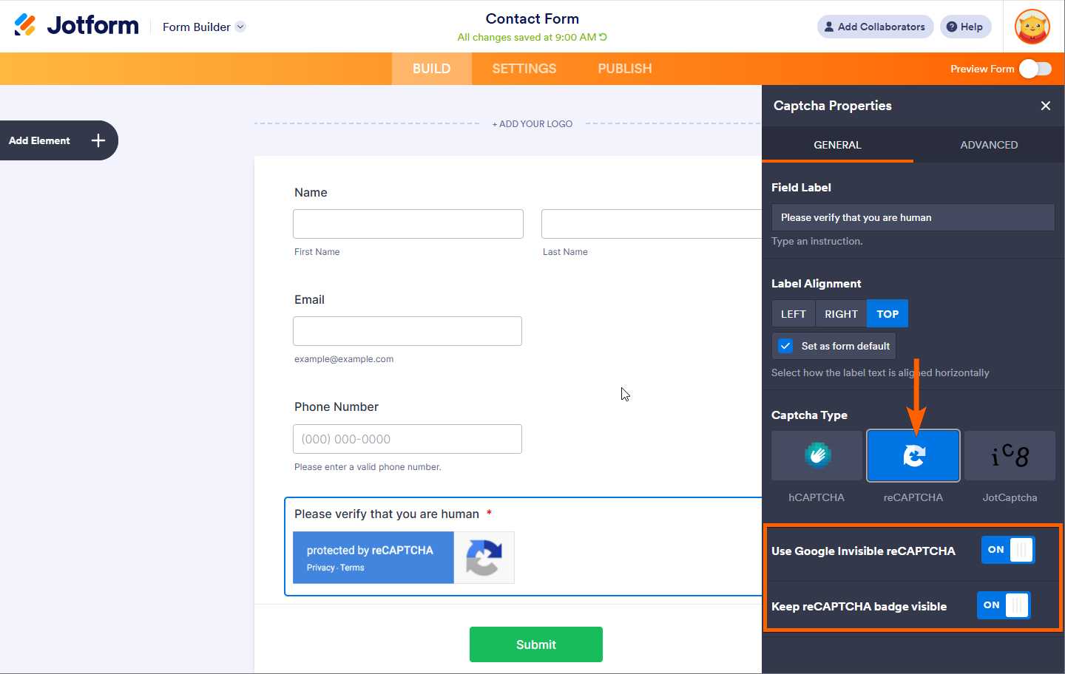Image resolution: width=1065 pixels, height=674 pixels.
Task: Turn off Keep reCAPTCHA badge visible
Action: pyautogui.click(x=1004, y=605)
